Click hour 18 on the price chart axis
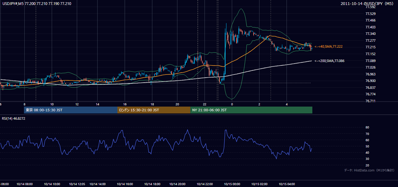The height and width of the screenshot is (187, 398). tap(152, 104)
